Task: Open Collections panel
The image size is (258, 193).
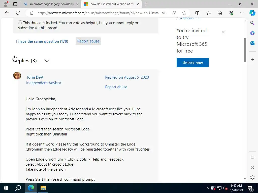Action: pyautogui.click(x=220, y=13)
